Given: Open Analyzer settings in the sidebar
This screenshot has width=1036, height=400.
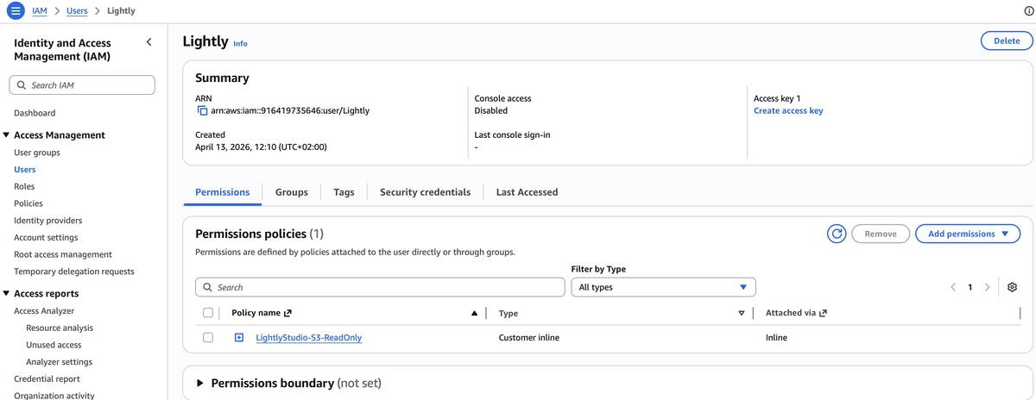Looking at the screenshot, I should tap(59, 362).
